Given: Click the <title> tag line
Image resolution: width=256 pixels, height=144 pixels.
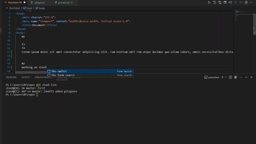Looking at the screenshot, I should coord(40,25).
